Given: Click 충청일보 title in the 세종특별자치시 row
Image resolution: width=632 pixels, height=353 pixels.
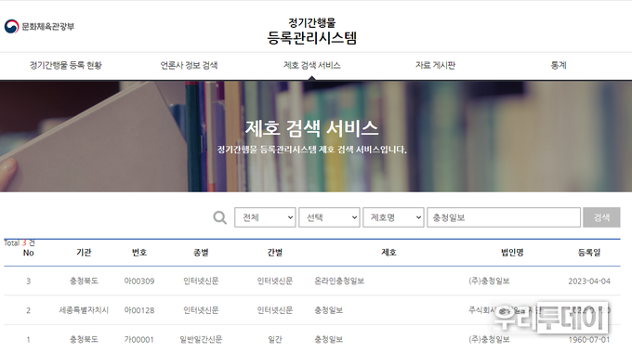Looking at the screenshot, I should tap(328, 310).
